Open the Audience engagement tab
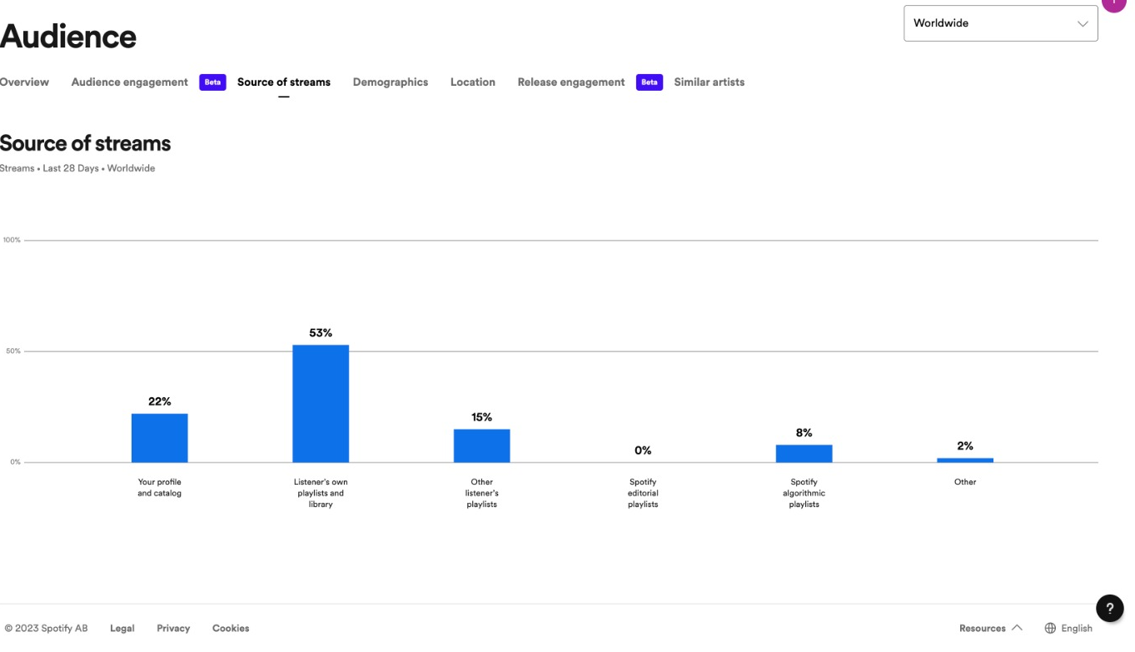The height and width of the screenshot is (652, 1135). click(x=130, y=82)
